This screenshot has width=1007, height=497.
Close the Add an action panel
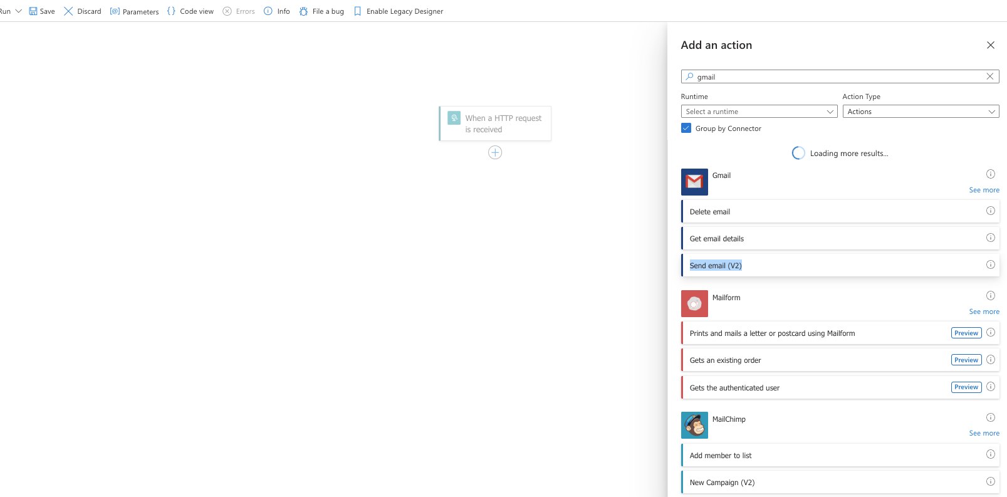(990, 45)
